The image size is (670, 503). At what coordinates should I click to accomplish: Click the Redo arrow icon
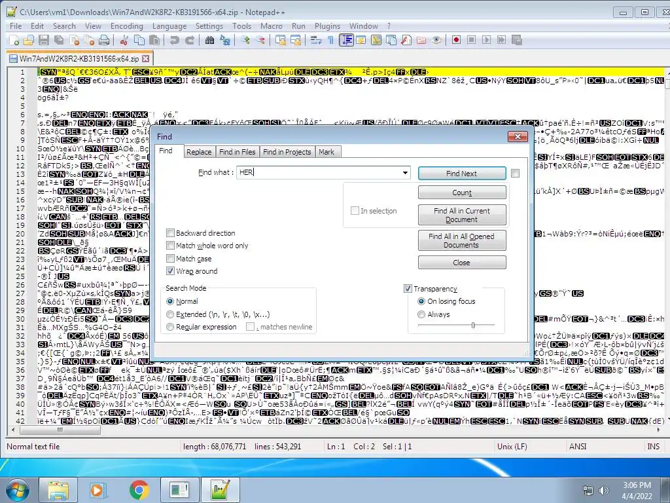click(x=190, y=40)
